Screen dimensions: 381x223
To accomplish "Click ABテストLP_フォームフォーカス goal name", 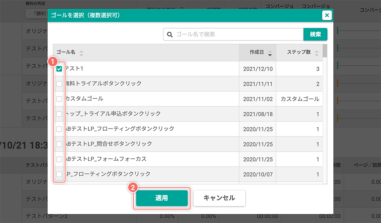I will click(106, 159).
